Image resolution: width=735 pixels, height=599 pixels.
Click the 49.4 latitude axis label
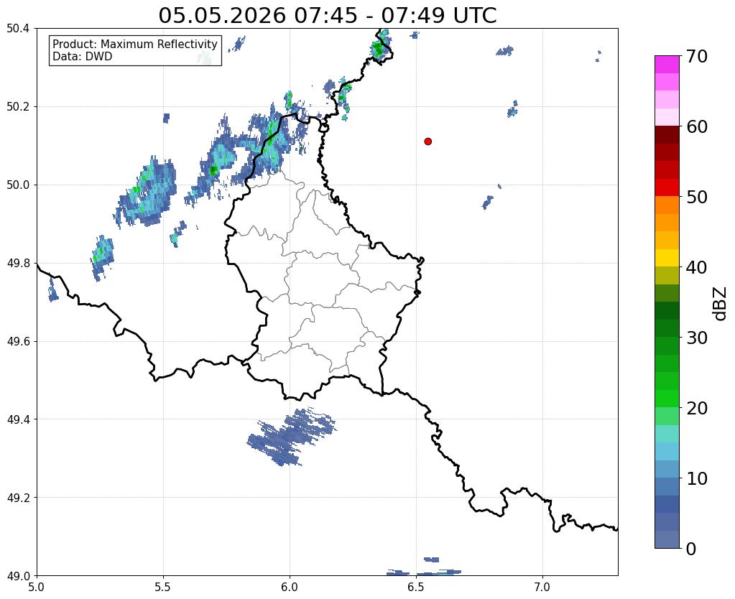[18, 419]
